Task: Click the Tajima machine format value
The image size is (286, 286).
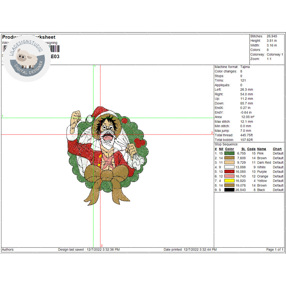Action: pos(245,67)
